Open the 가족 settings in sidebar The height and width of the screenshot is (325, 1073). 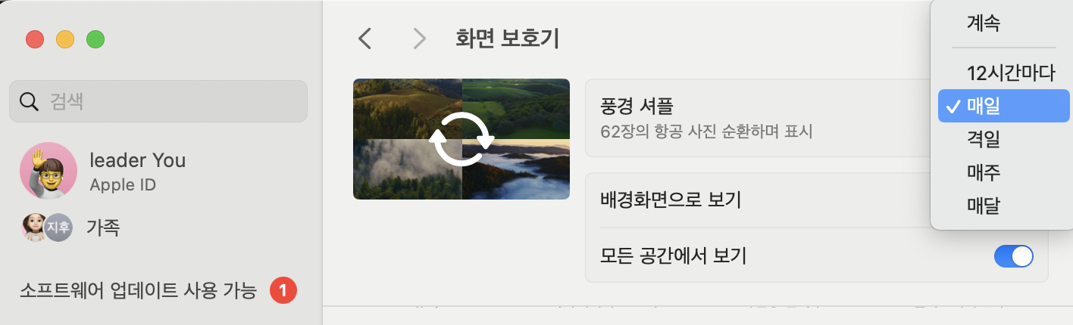point(102,227)
